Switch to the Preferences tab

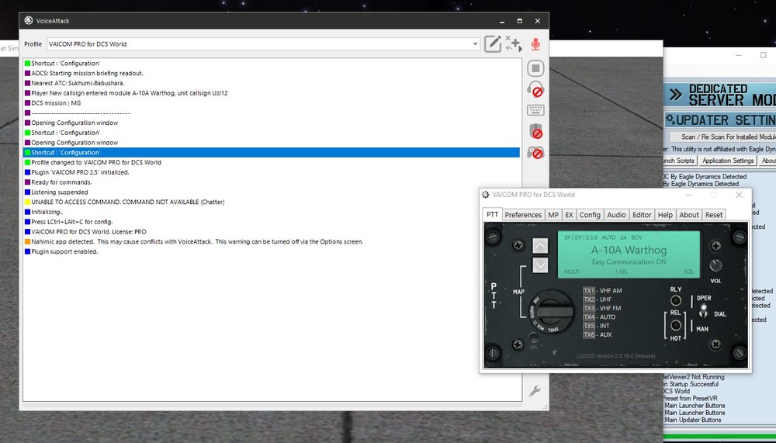[523, 215]
